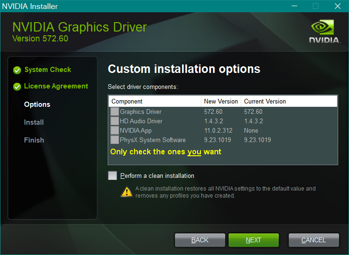Close the NVIDIA Installer window
349x255 pixels.
pyautogui.click(x=337, y=6)
